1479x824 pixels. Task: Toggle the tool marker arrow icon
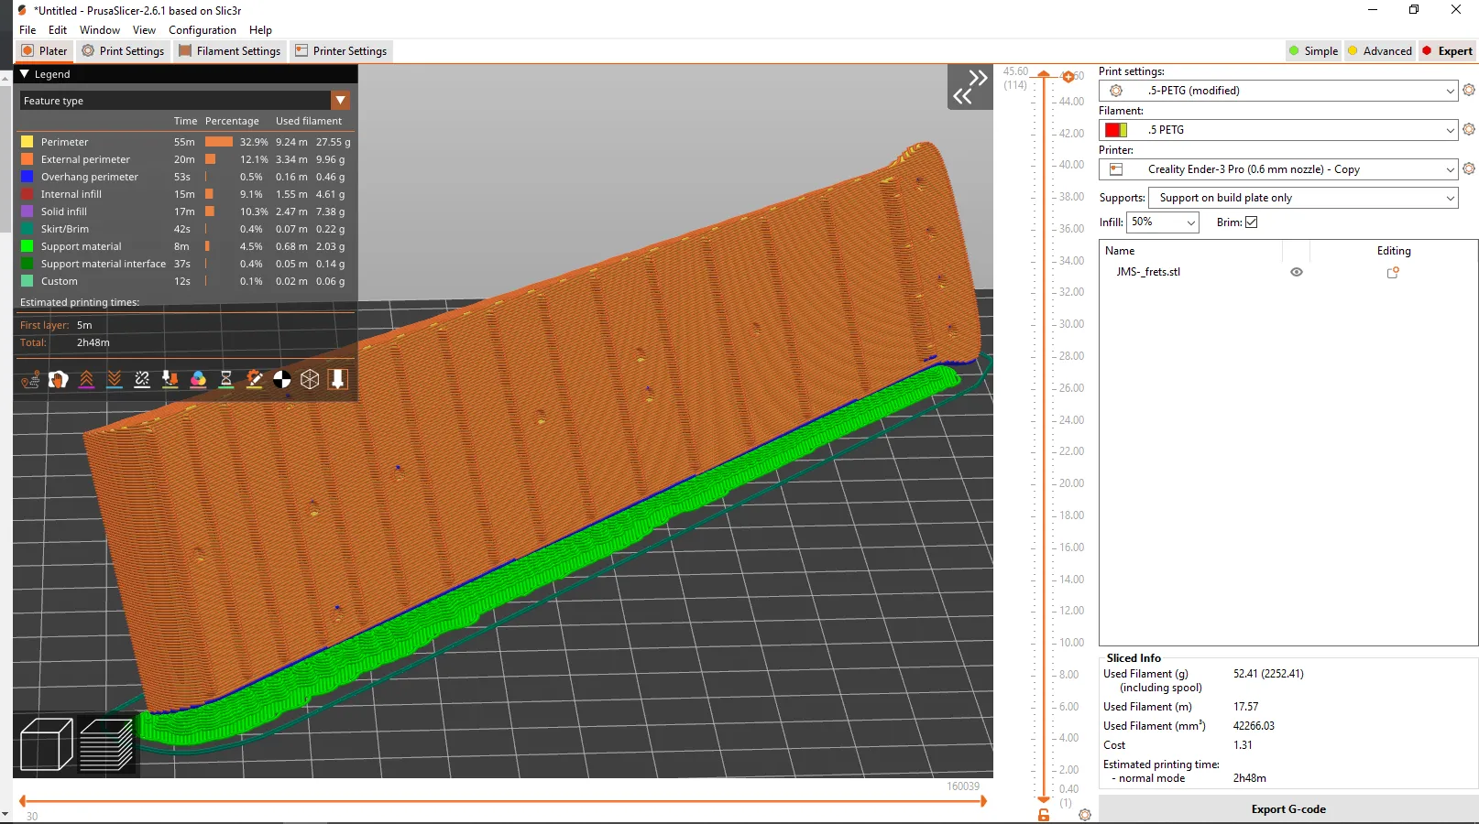coord(338,379)
